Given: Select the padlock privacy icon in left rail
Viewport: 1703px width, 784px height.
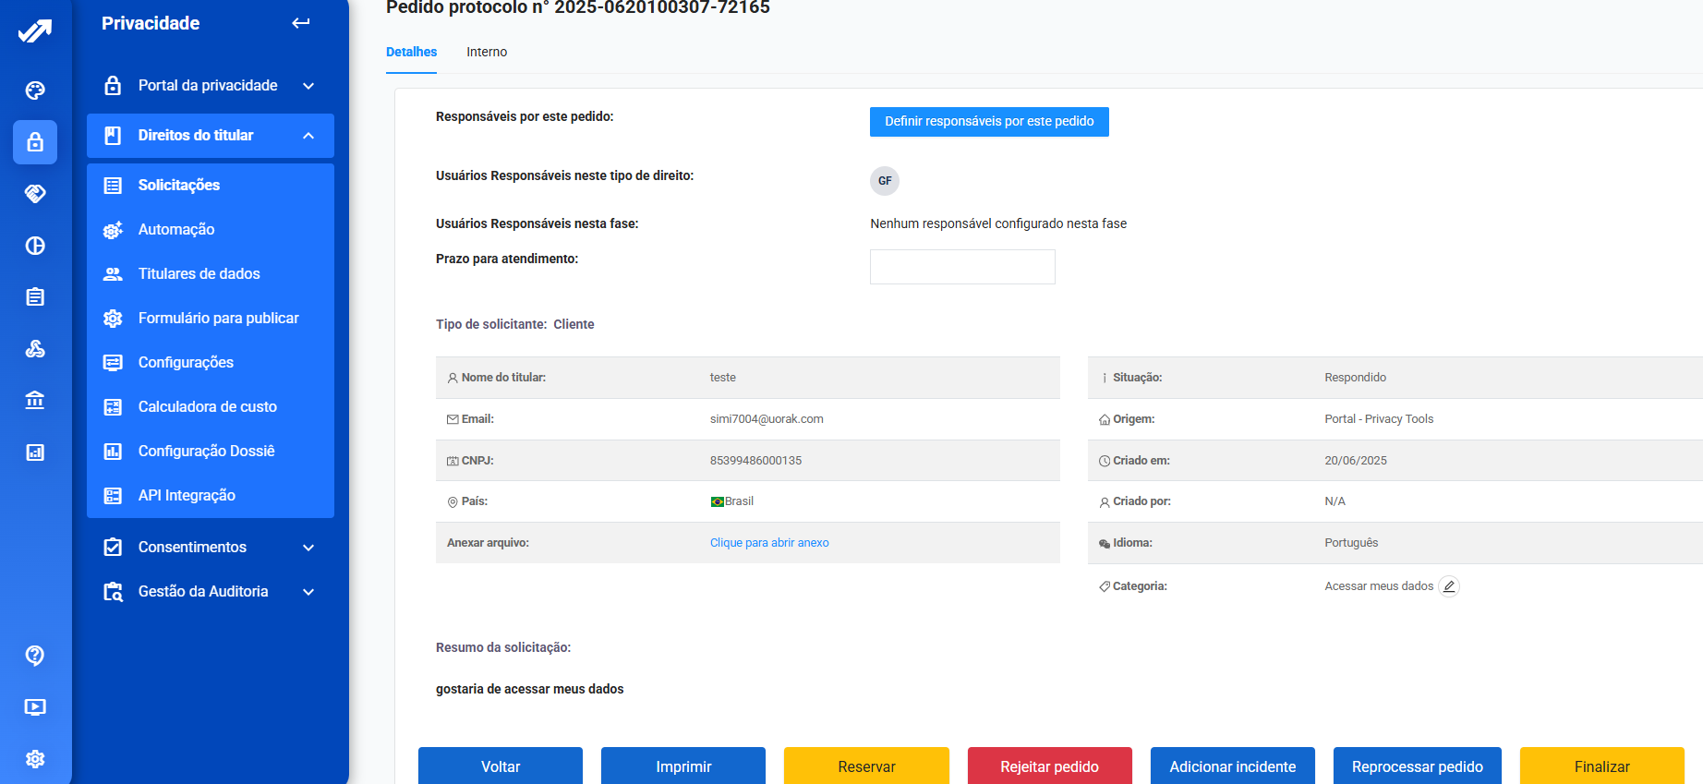Looking at the screenshot, I should tap(35, 142).
